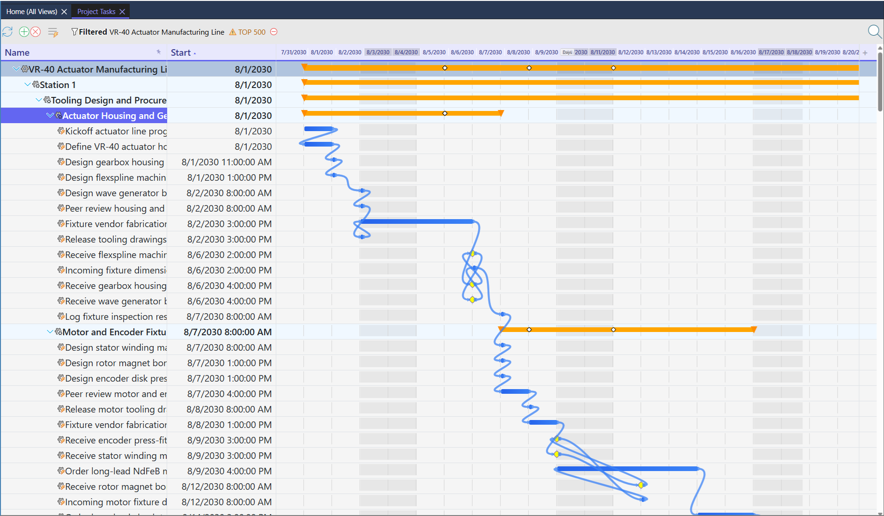Collapse Motor and Encoder Fixtu node

coord(50,332)
